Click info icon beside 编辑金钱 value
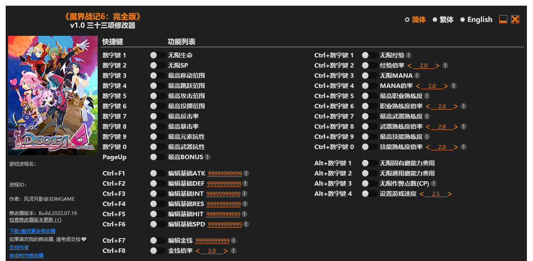Image resolution: width=533 pixels, height=261 pixels. [x=234, y=241]
